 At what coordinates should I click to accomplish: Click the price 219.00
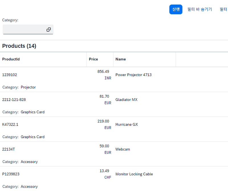[x=103, y=121]
